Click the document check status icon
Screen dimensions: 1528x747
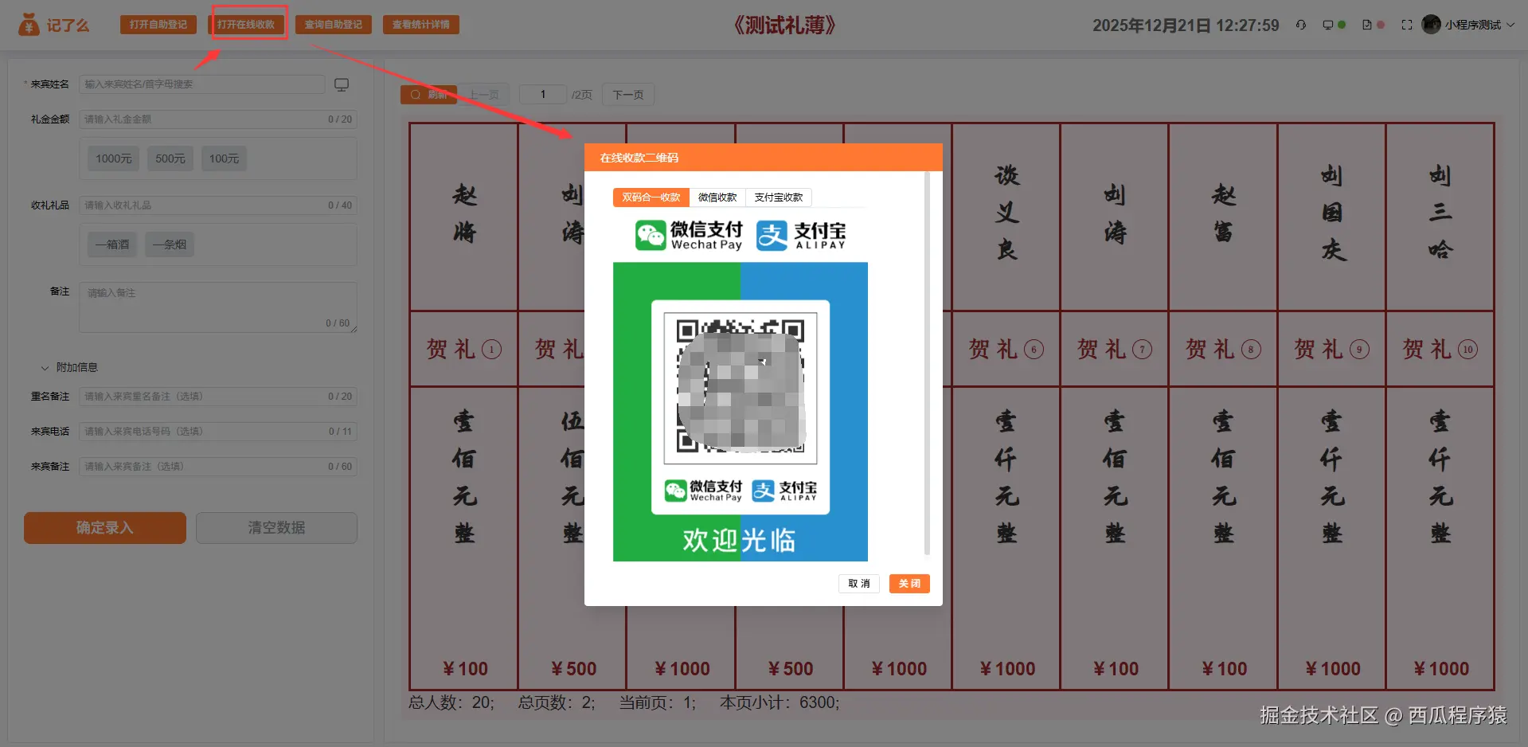pyautogui.click(x=1367, y=25)
